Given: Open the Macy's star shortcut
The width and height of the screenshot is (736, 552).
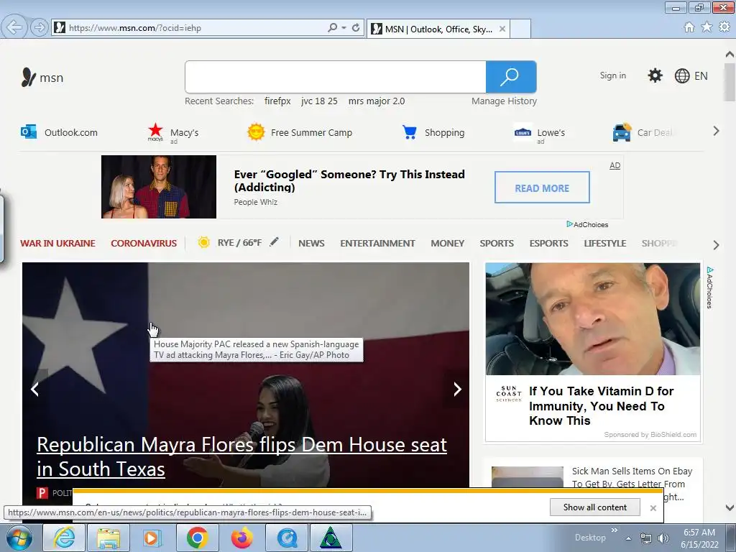Looking at the screenshot, I should click(x=155, y=132).
